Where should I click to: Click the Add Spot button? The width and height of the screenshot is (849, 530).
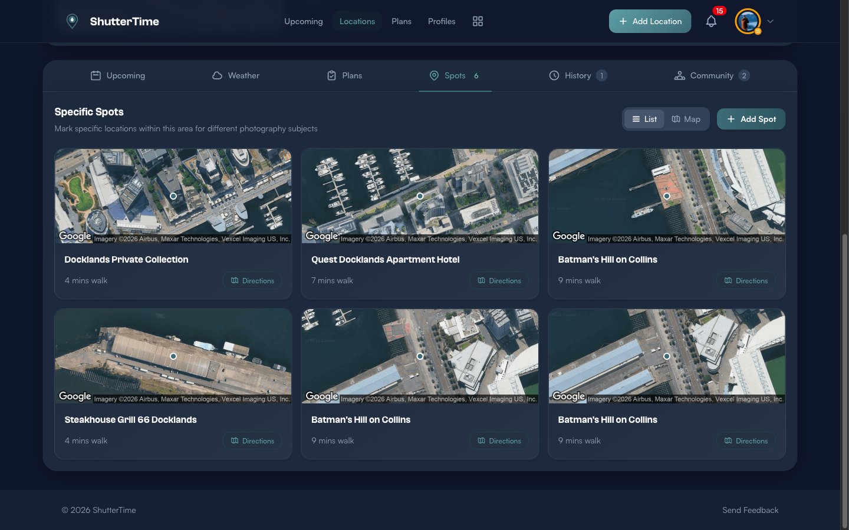751,119
